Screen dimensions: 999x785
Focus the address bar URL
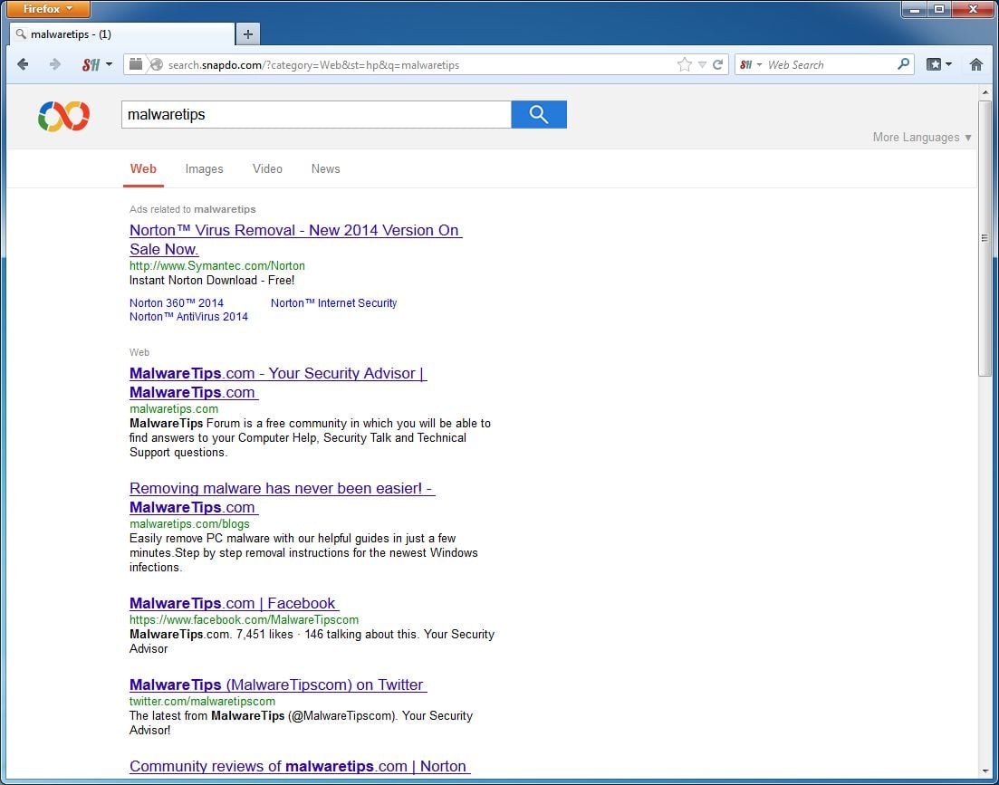pyautogui.click(x=420, y=65)
